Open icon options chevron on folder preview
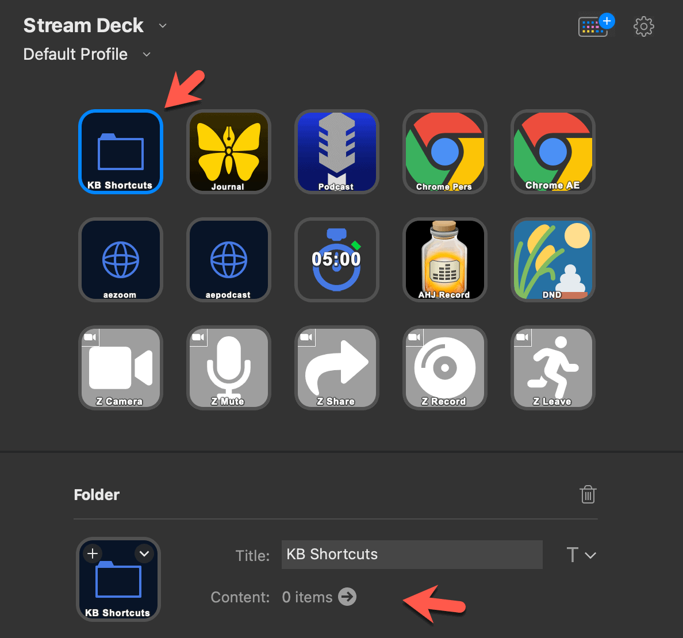Image resolution: width=683 pixels, height=638 pixels. 144,554
